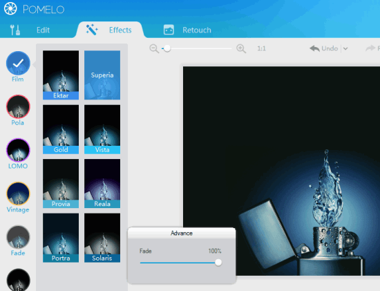Viewport: 380px width, 291px height.
Task: Click the Advance panel header
Action: pos(182,233)
